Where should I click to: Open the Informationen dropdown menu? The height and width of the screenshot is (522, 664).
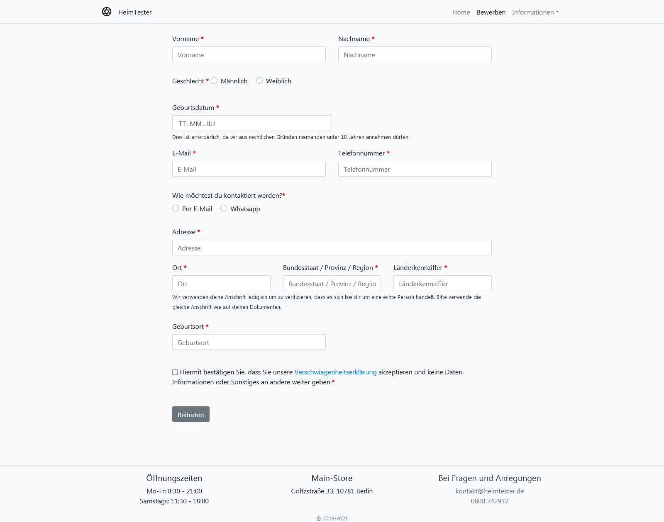click(535, 12)
